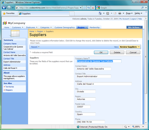The width and height of the screenshot is (149, 130).
Task: Open the Safety menu in command bar
Action: (138, 13)
